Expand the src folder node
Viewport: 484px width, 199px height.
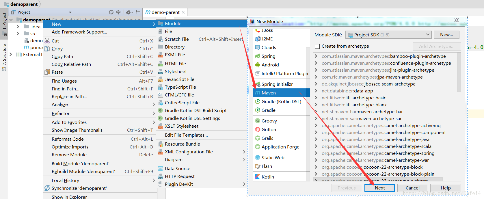(18, 34)
